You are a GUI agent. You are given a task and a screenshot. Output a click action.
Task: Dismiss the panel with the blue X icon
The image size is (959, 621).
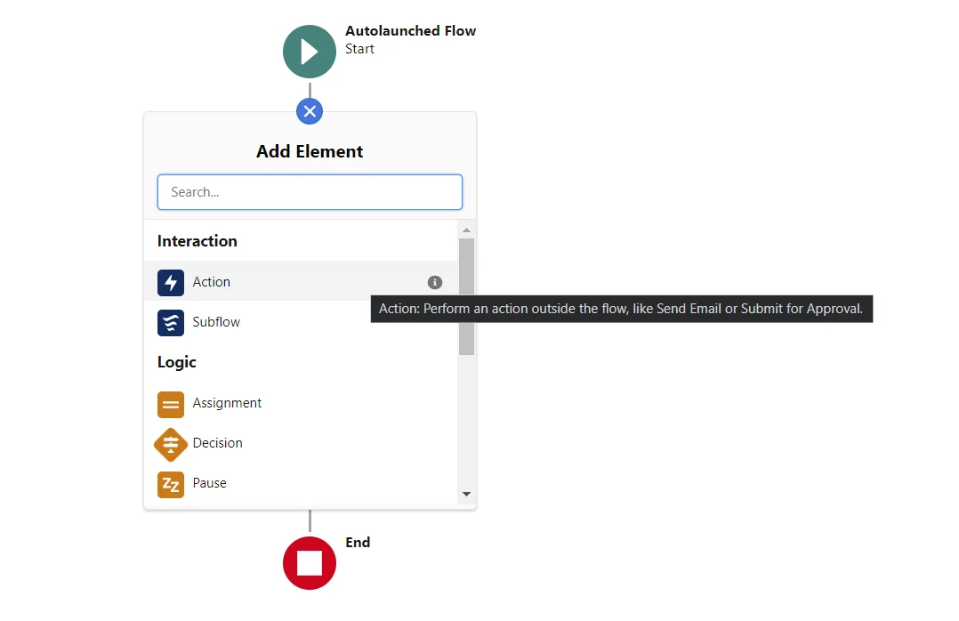click(x=310, y=111)
